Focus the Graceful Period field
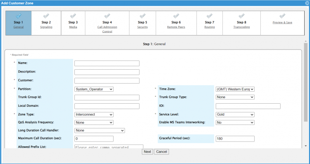The height and width of the screenshot is (164, 310). point(235,139)
